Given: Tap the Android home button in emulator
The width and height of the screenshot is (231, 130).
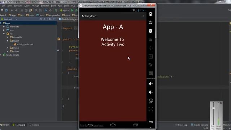Looking at the screenshot, I should pos(113,125).
